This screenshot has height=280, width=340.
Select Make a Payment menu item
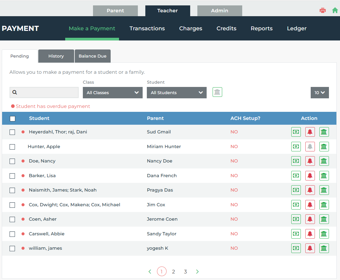92,28
